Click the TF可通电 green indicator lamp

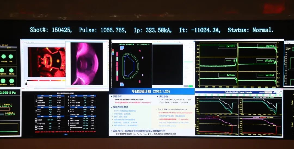point(3,56)
